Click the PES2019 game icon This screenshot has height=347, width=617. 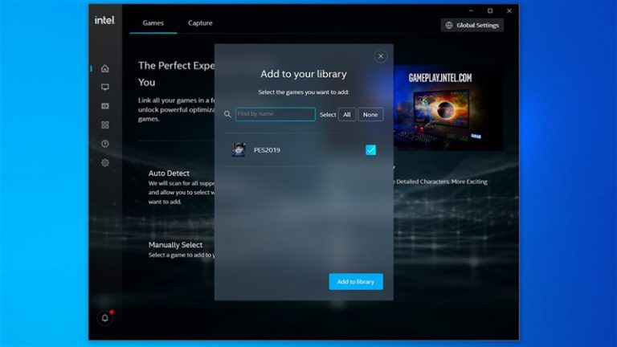(x=239, y=150)
